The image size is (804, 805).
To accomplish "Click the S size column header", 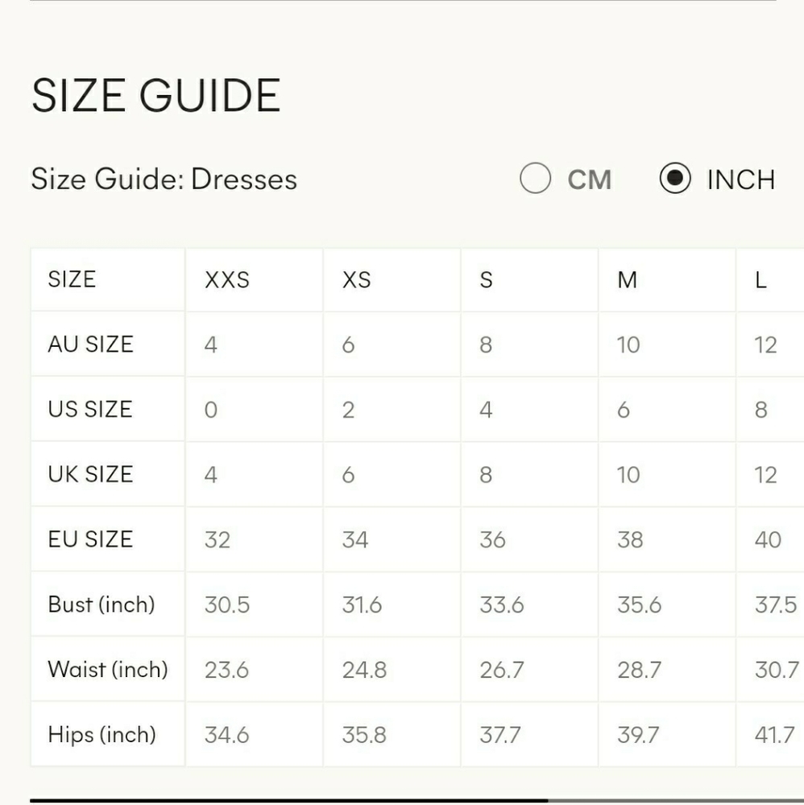I will pyautogui.click(x=486, y=280).
